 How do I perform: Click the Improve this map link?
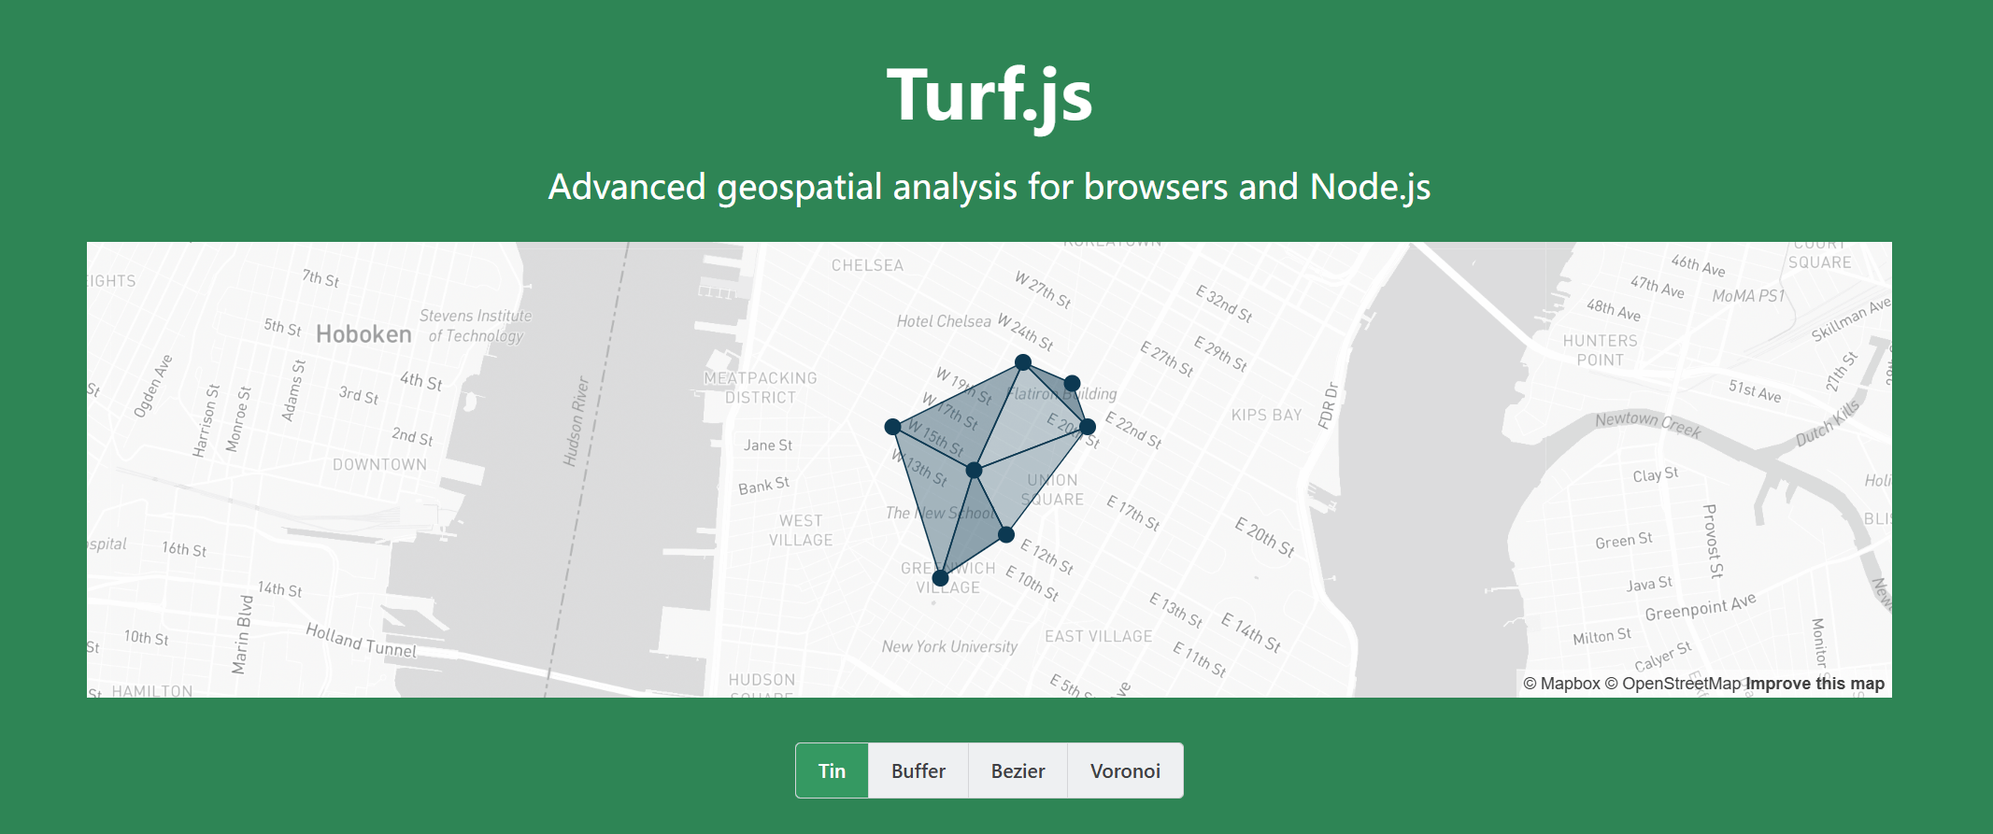pyautogui.click(x=1815, y=684)
